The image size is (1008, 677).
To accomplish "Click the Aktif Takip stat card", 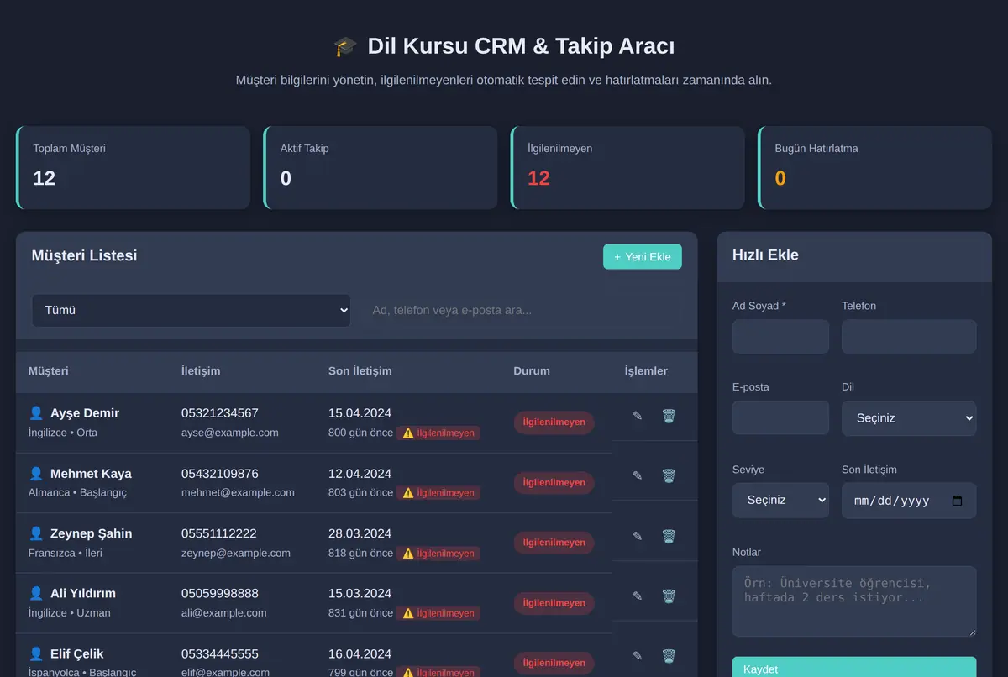I will click(x=381, y=168).
